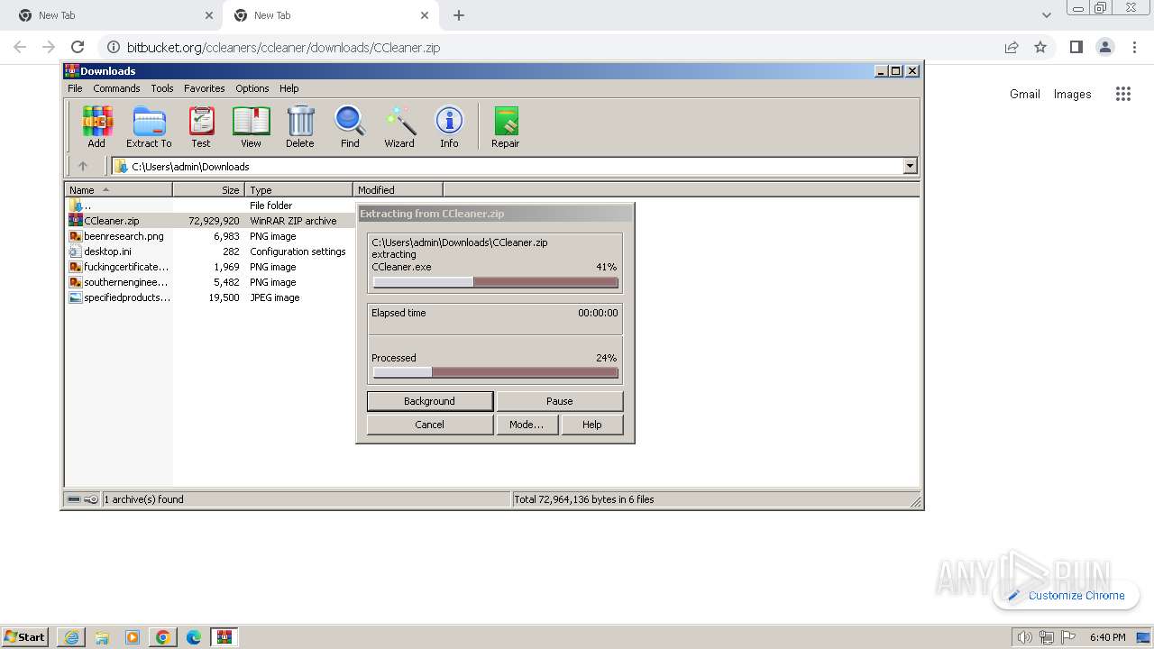
Task: Select southernenginee PNG file
Action: point(126,282)
